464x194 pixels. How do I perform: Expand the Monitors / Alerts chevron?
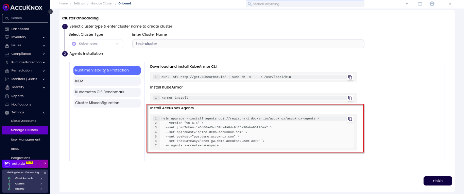[44, 79]
